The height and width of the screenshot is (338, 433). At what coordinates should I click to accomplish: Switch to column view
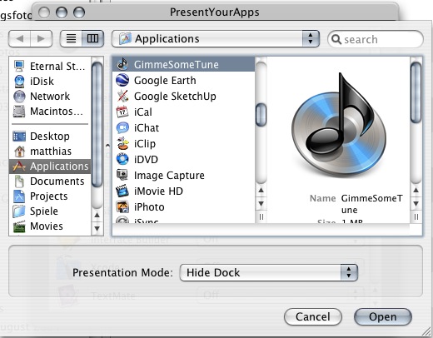tap(92, 38)
